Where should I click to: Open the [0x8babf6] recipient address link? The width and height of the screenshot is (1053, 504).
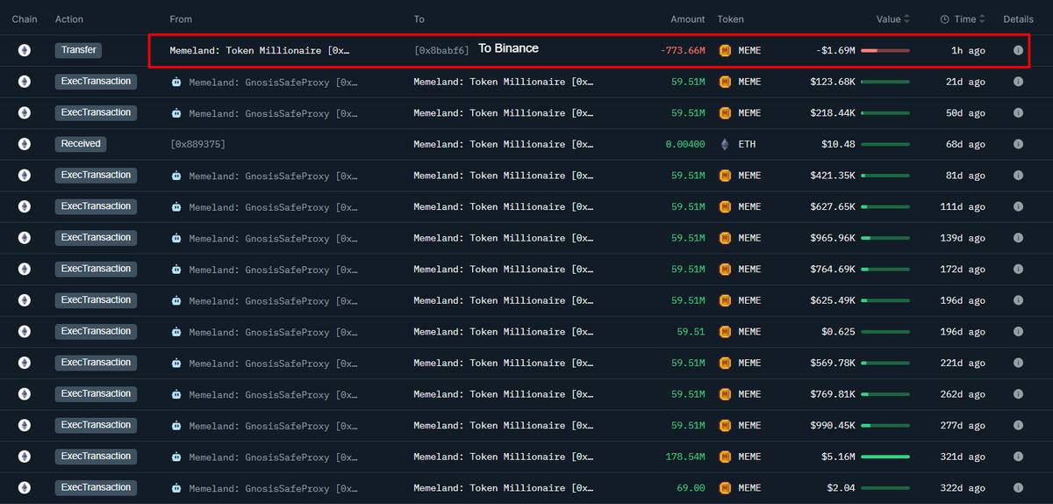pyautogui.click(x=441, y=51)
